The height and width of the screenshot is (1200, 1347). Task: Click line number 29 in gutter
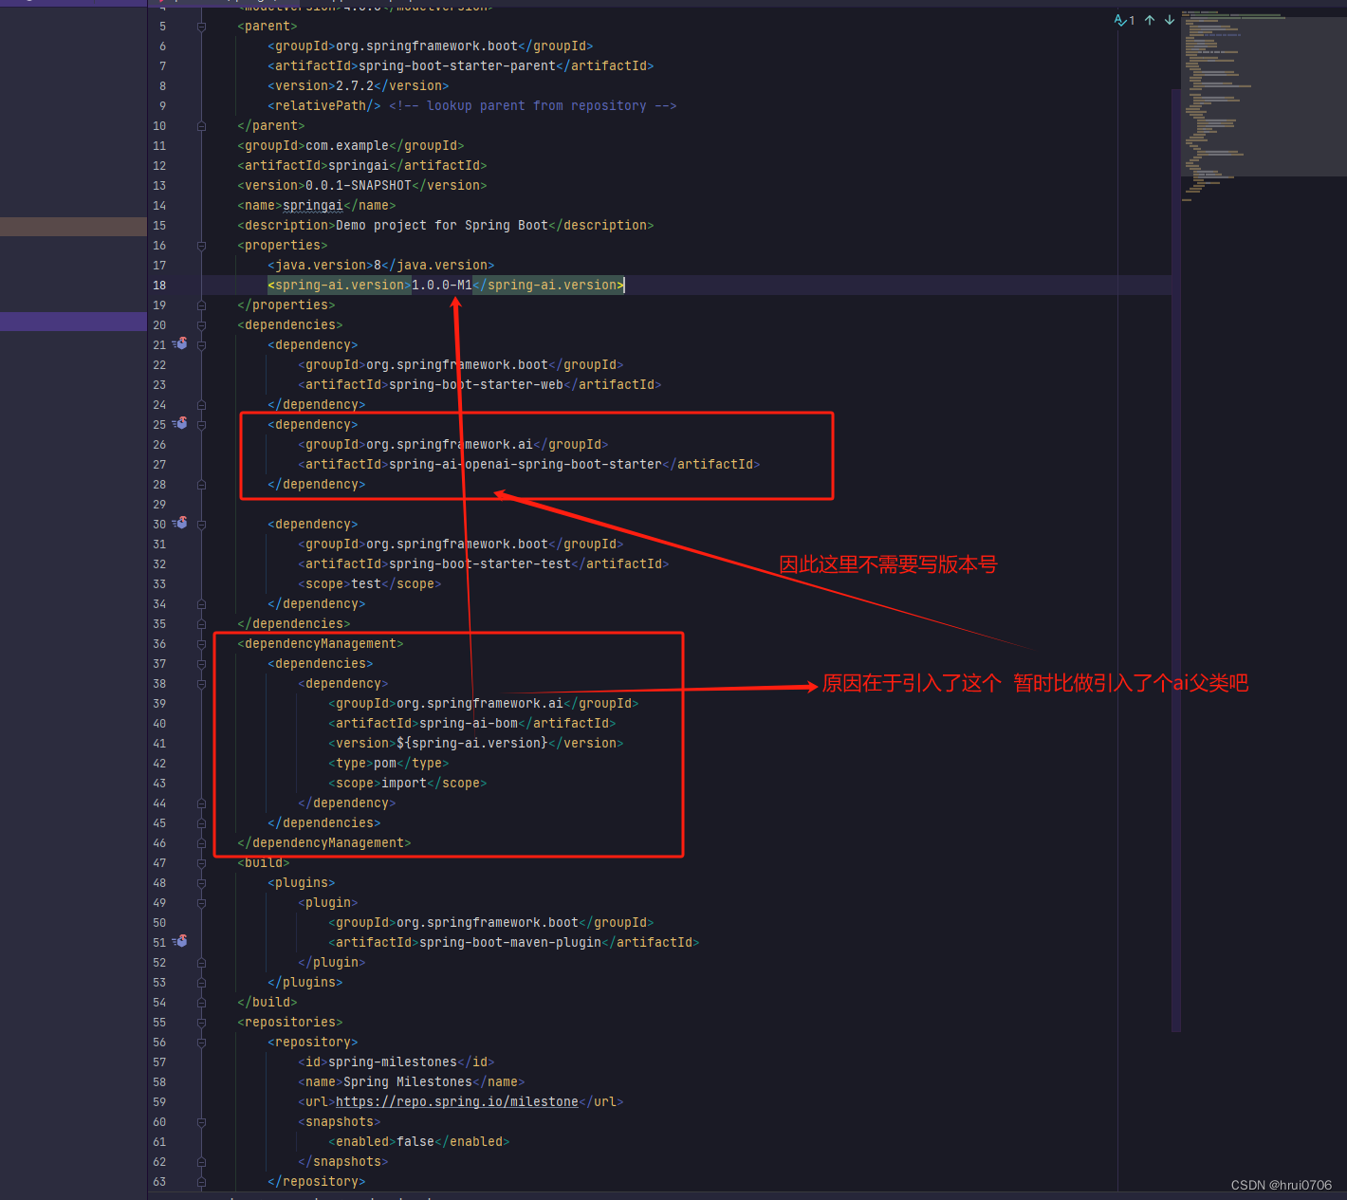[x=159, y=504]
